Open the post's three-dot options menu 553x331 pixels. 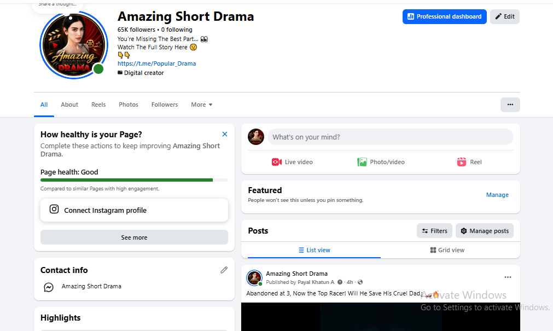click(508, 277)
